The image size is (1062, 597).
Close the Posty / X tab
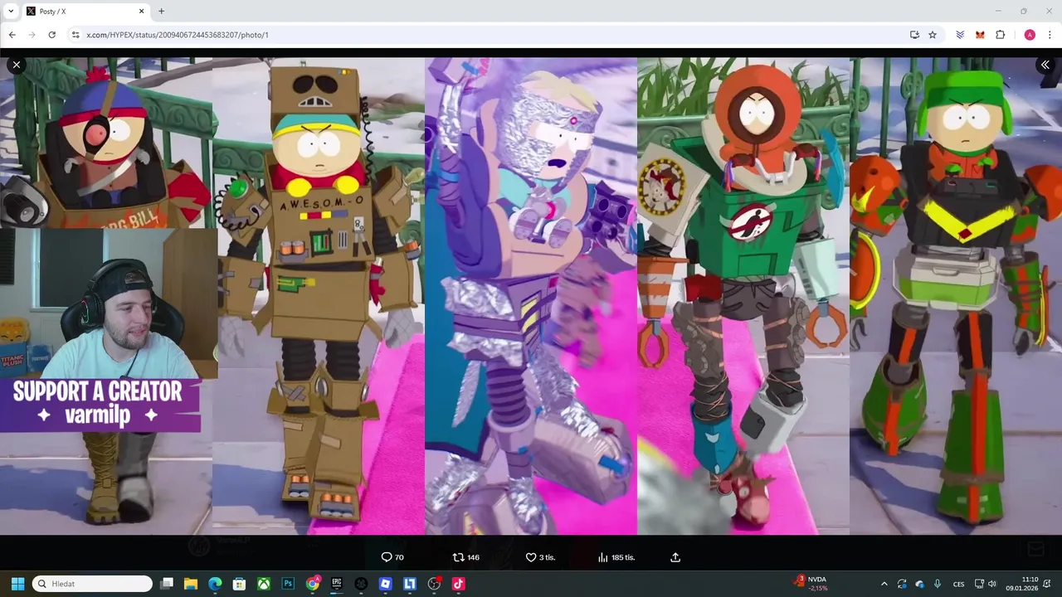141,11
